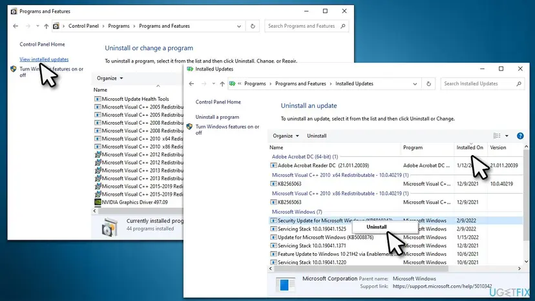Select Servicing Stack 10.0.19041.1525 update
Image resolution: width=535 pixels, height=301 pixels.
pyautogui.click(x=312, y=229)
